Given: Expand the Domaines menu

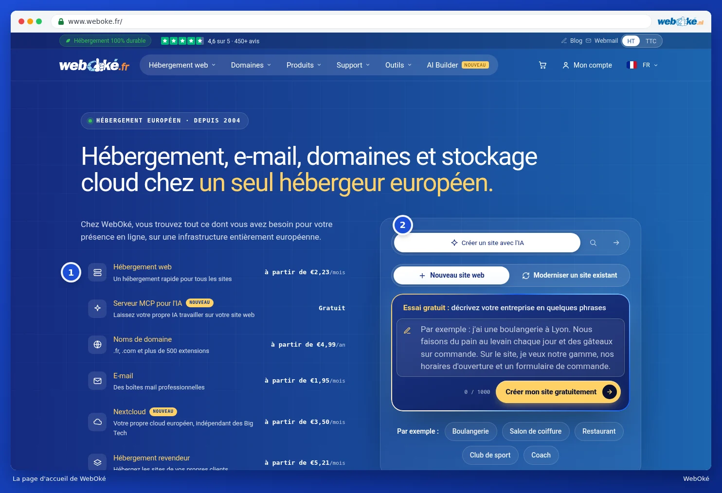Looking at the screenshot, I should pyautogui.click(x=251, y=65).
